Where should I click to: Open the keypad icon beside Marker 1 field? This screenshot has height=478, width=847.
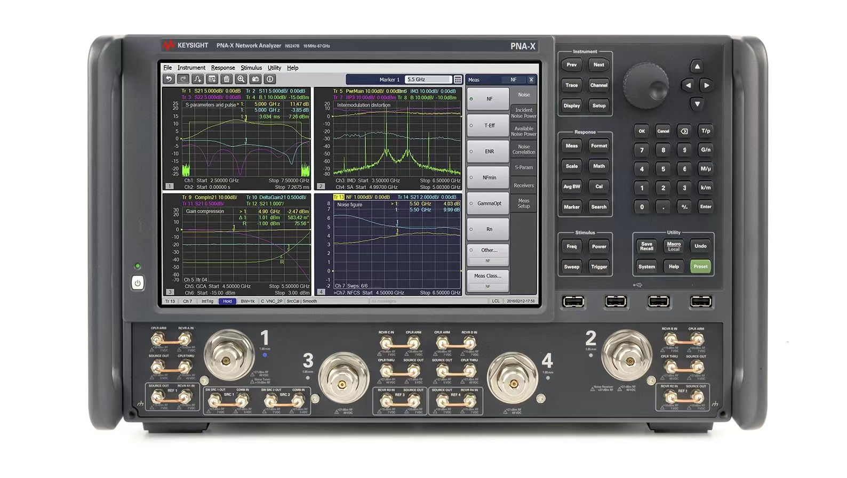458,80
